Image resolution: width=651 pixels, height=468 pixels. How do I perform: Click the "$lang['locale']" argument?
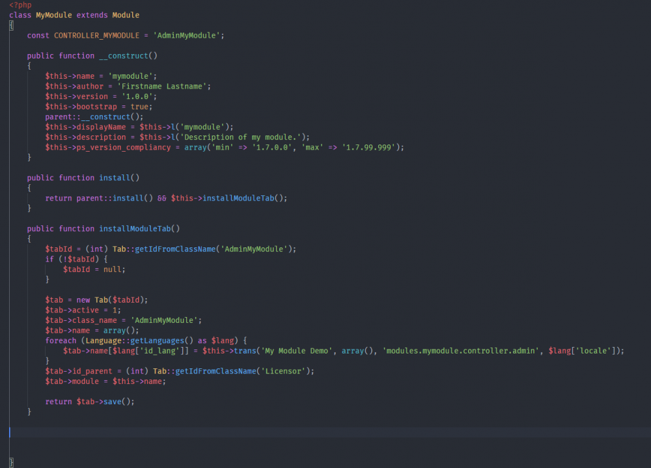tap(583, 351)
